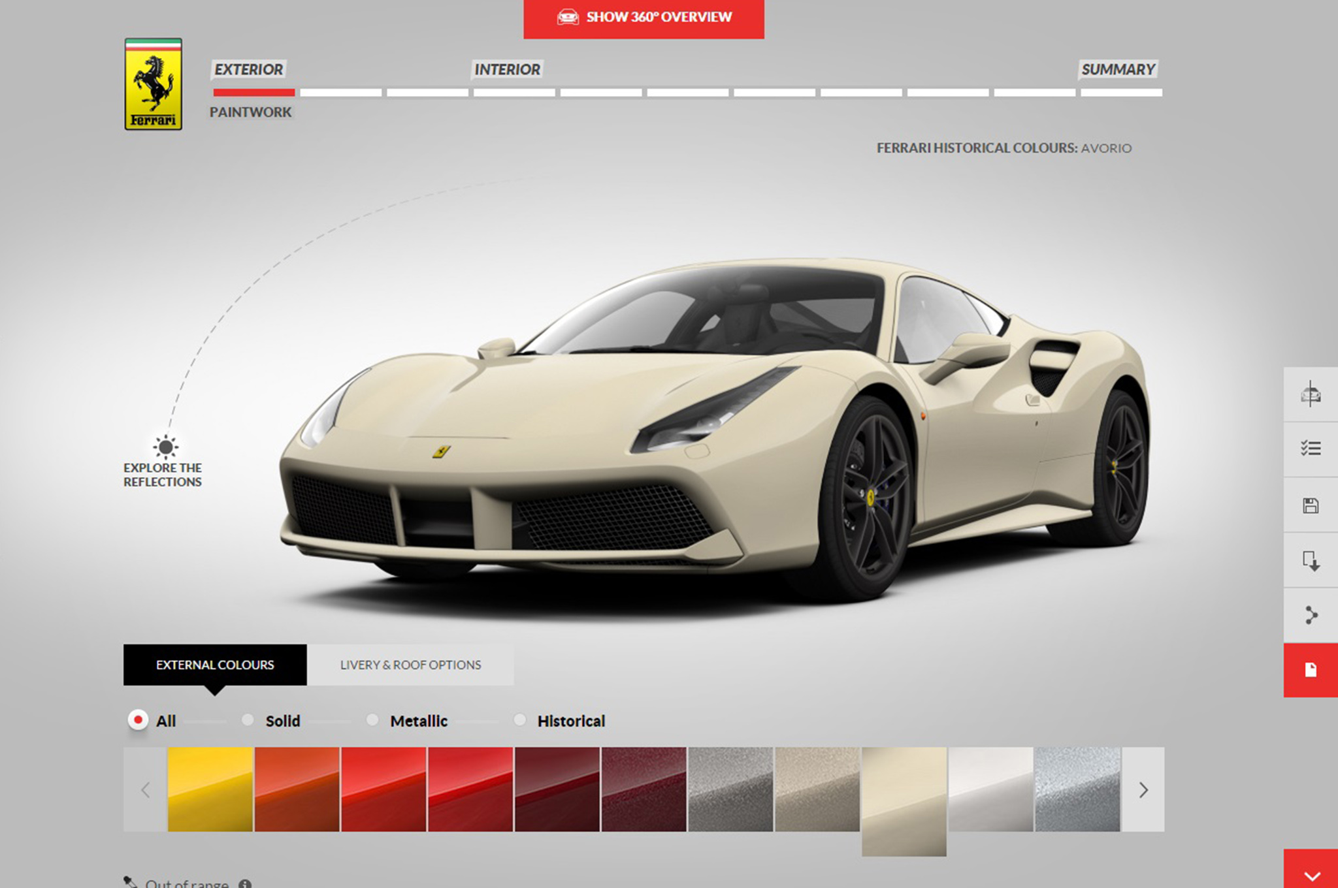1338x888 pixels.
Task: Open the Livery & Roof Options tab
Action: 410,665
